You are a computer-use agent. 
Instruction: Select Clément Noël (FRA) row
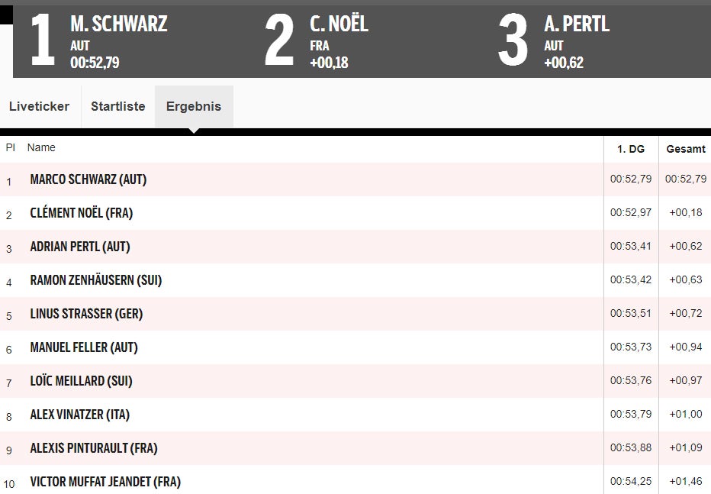81,214
